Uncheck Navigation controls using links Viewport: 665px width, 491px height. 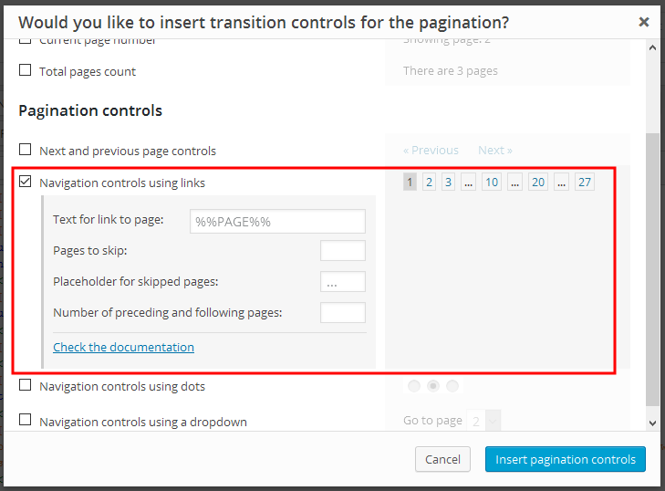tap(25, 182)
